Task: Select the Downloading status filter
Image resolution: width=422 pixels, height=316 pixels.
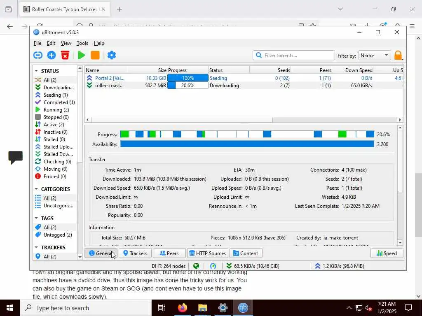Action: click(x=54, y=87)
